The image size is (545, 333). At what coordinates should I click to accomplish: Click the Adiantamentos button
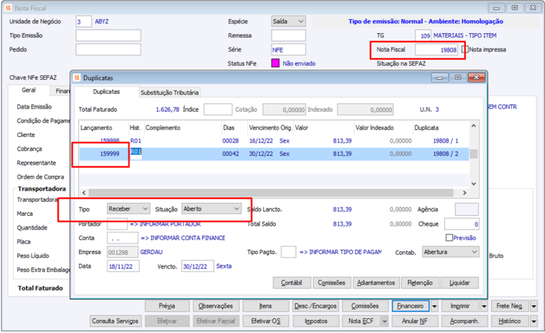coord(376,283)
